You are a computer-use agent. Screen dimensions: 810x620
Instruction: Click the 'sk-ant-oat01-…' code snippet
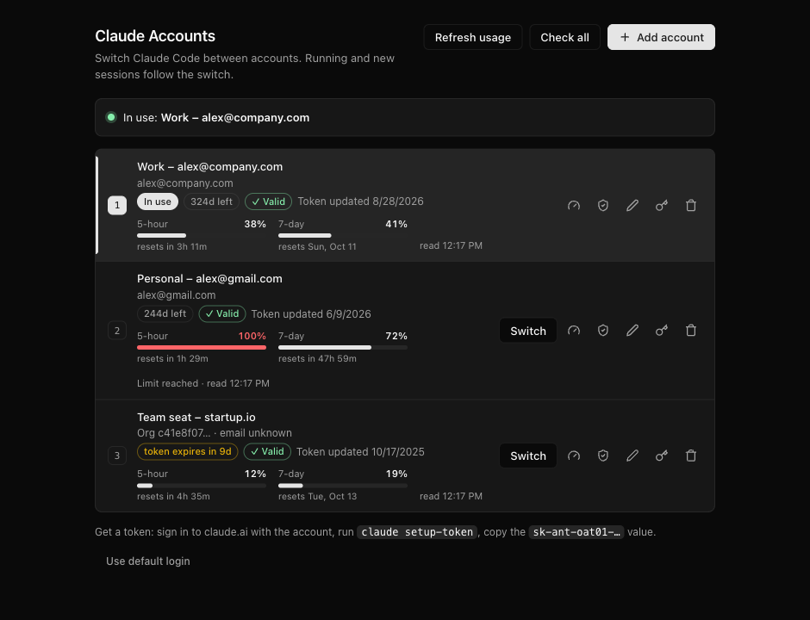pos(576,531)
